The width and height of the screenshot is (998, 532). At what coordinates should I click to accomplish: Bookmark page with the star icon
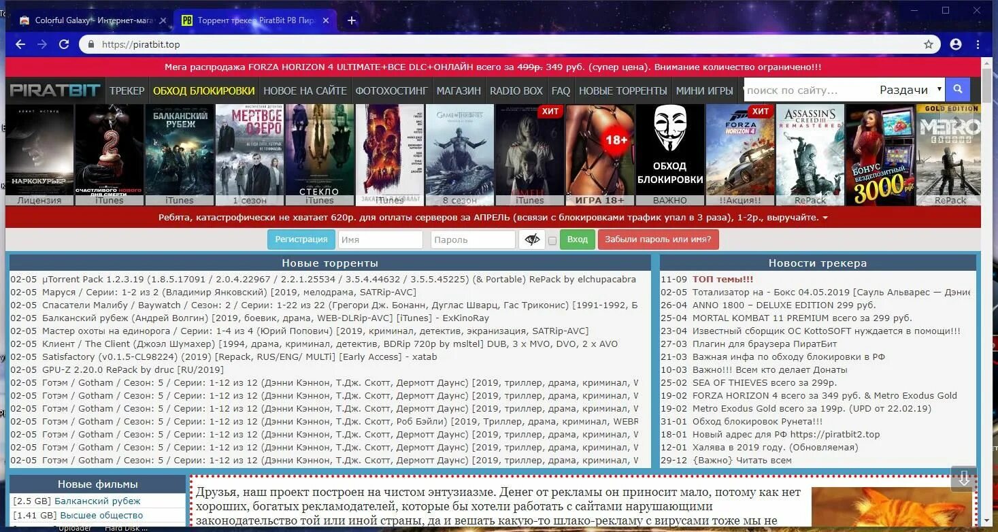coord(929,44)
